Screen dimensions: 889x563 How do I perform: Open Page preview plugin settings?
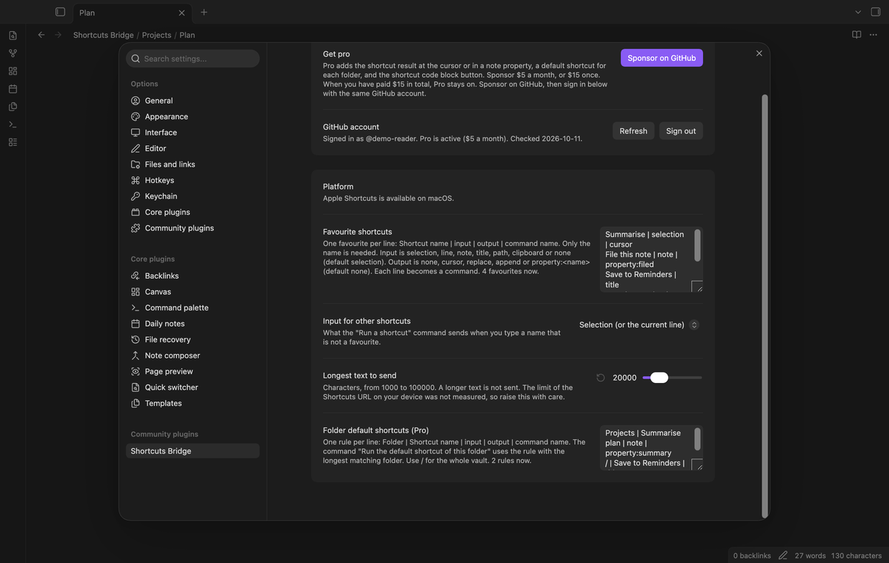tap(193, 371)
